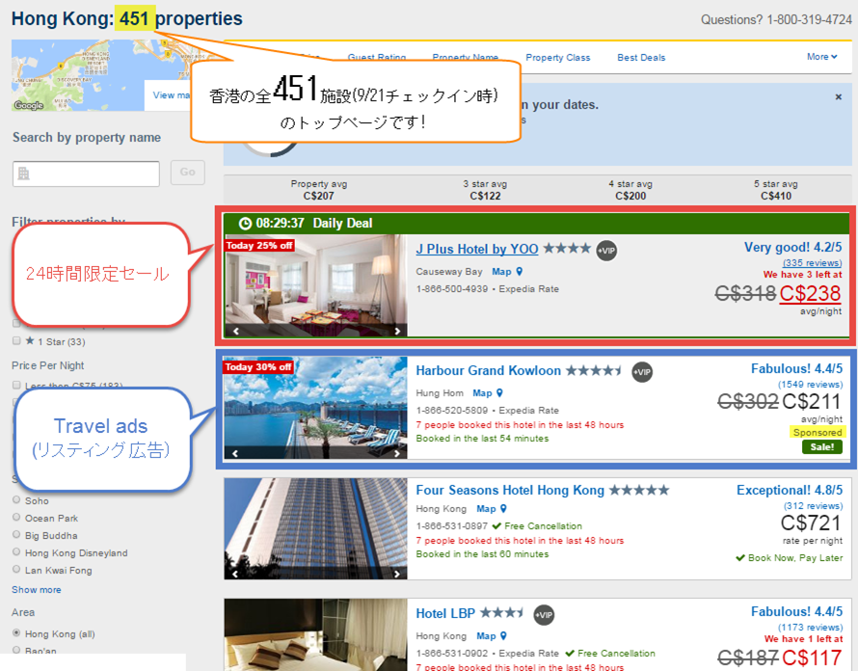858x671 pixels.
Task: Select the Hong Kong (all) area radio
Action: pyautogui.click(x=16, y=632)
